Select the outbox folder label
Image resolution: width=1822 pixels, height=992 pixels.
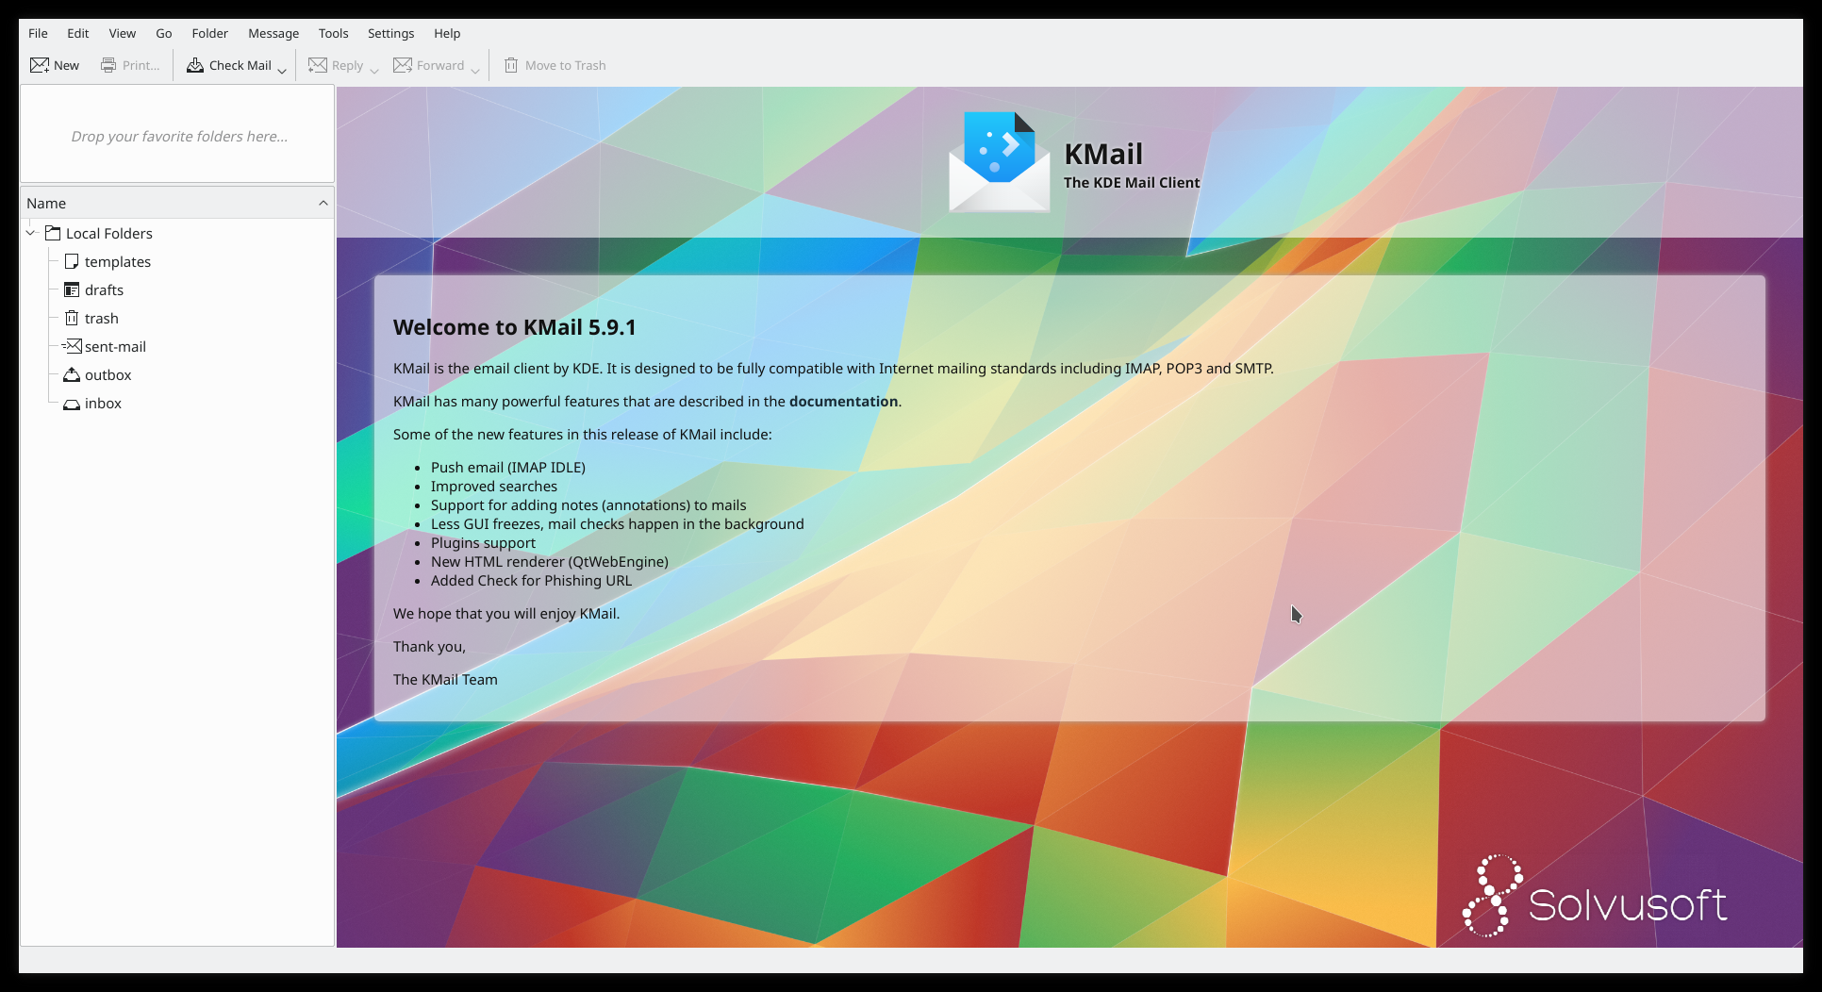[108, 374]
